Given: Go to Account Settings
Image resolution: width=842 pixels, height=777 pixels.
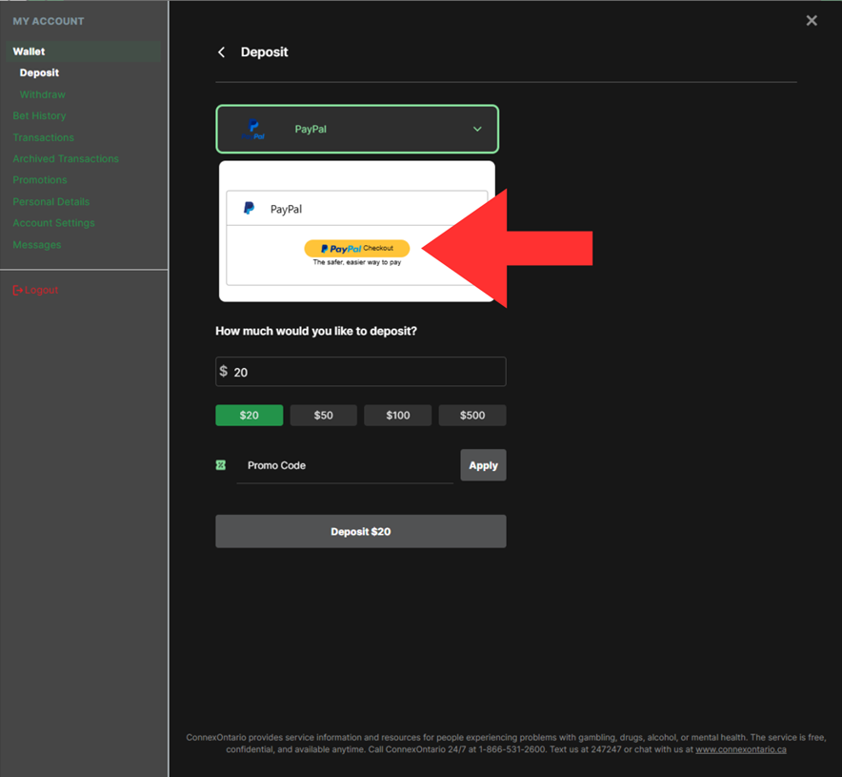Looking at the screenshot, I should [x=53, y=223].
